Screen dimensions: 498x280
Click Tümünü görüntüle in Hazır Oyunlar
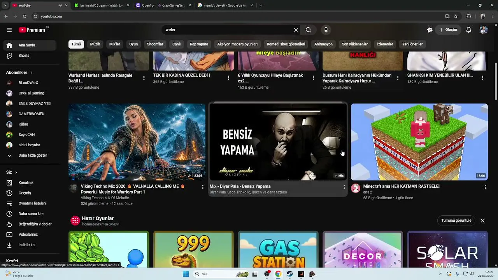point(456,220)
